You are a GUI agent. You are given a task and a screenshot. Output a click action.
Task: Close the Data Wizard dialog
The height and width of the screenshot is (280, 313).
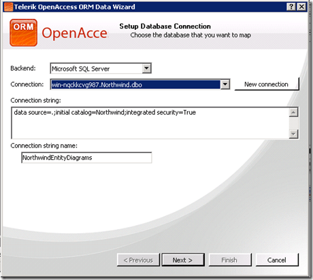(301, 7)
